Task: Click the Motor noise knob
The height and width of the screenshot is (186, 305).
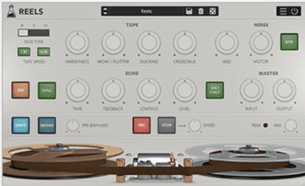Action: pos(261,43)
